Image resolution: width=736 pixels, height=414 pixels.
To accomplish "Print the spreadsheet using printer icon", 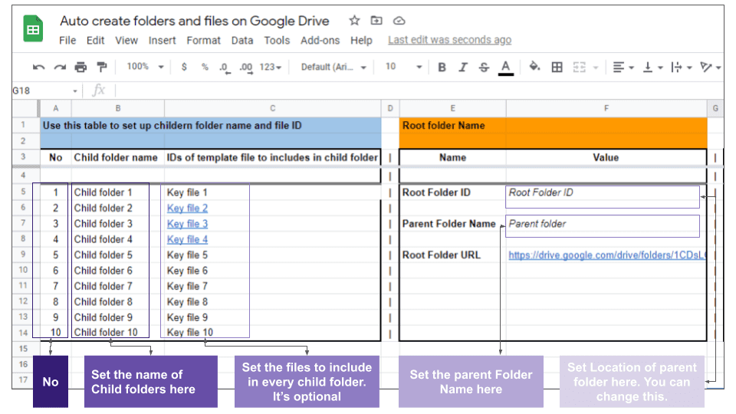I will [80, 67].
